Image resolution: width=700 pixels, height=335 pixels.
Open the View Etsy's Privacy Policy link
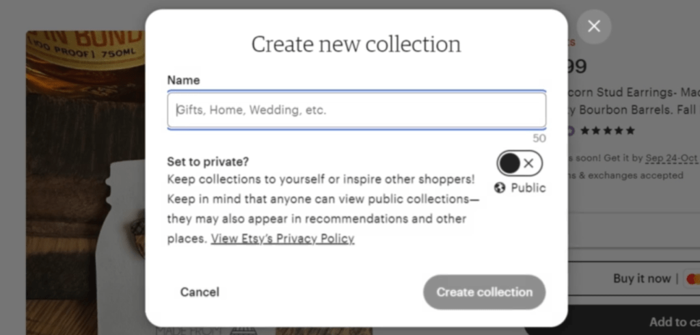tap(282, 239)
